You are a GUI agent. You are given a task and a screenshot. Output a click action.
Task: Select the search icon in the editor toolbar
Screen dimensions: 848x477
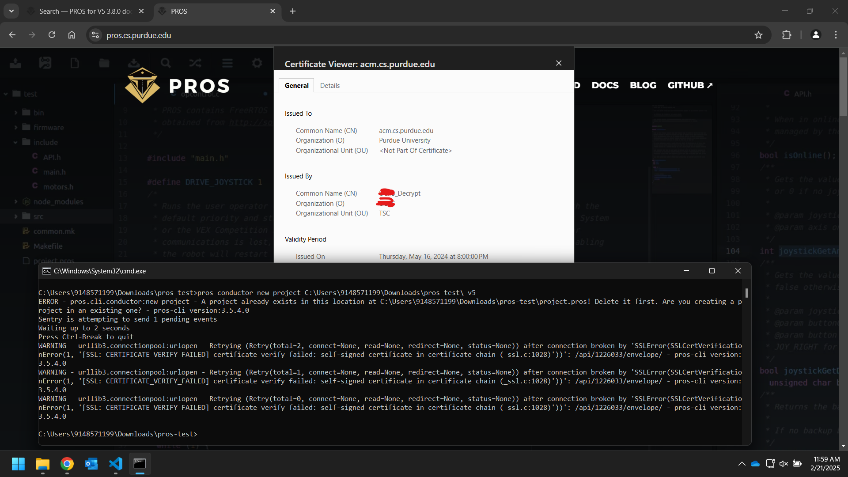point(165,63)
